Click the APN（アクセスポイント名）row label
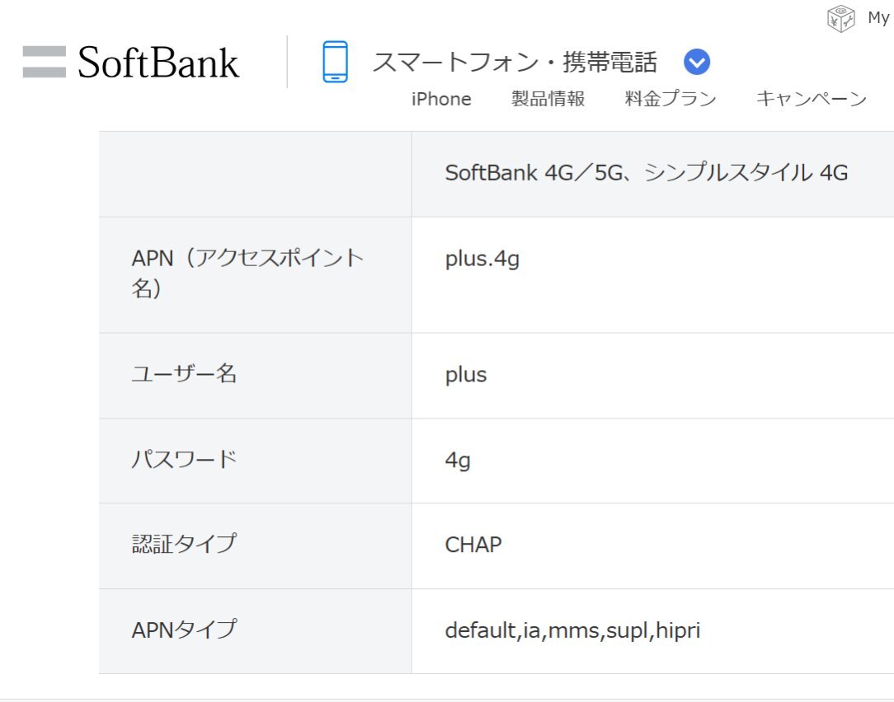The image size is (894, 702). 247,274
